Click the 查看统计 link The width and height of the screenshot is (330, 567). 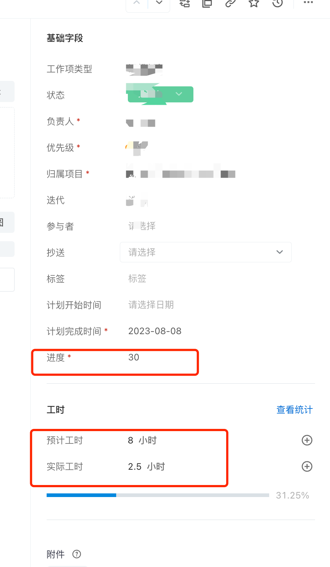pos(294,410)
